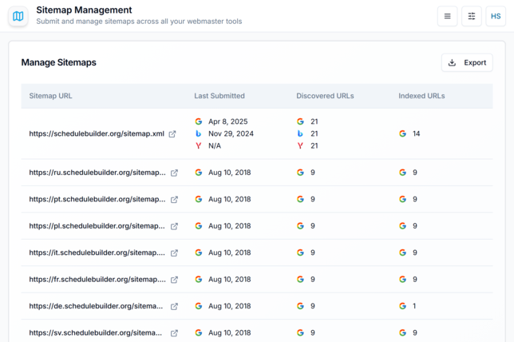Click the fr.schedulebuilder.org sitemap URL
The width and height of the screenshot is (514, 342).
(97, 280)
